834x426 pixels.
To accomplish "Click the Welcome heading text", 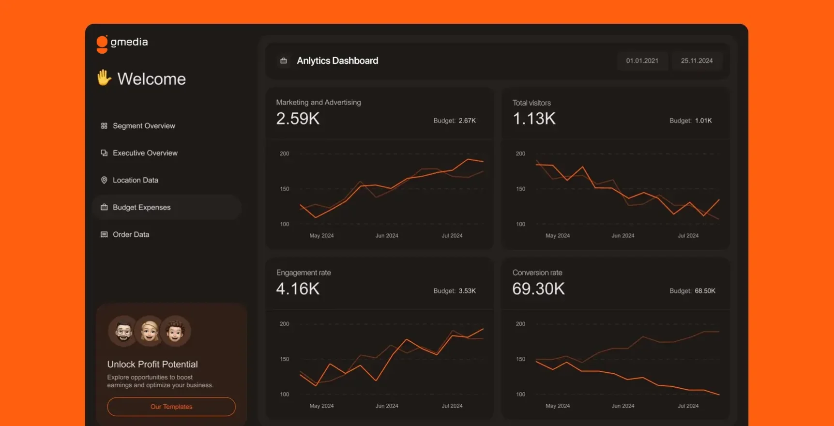I will [152, 79].
